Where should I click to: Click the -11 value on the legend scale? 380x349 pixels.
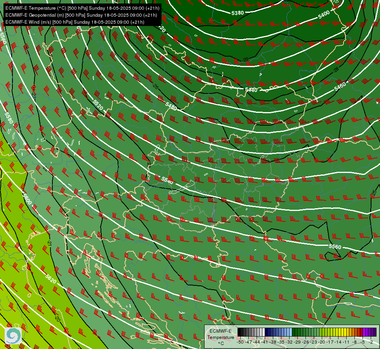coord(346,342)
